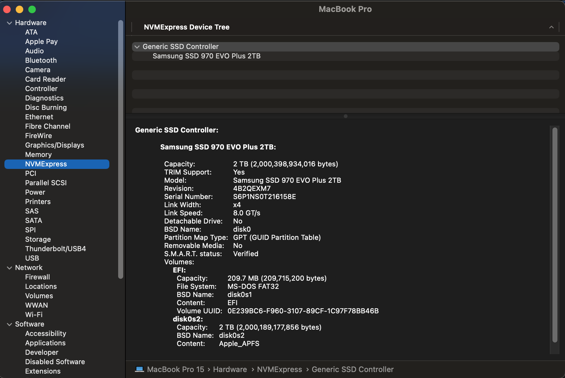This screenshot has width=565, height=378.
Task: Open SAS hardware details
Action: coord(32,211)
